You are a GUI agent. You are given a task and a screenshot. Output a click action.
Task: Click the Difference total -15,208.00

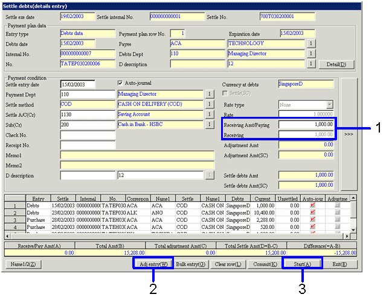(322, 253)
